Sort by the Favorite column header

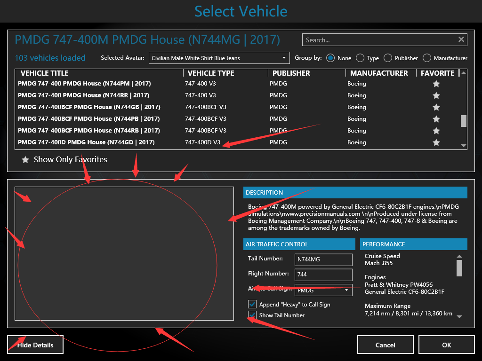437,73
